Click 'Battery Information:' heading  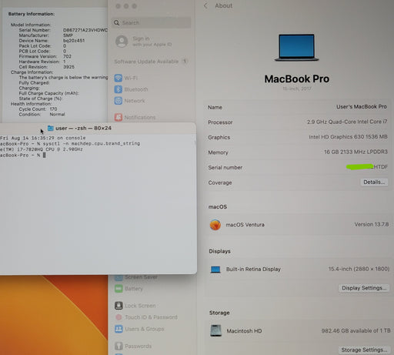click(32, 14)
